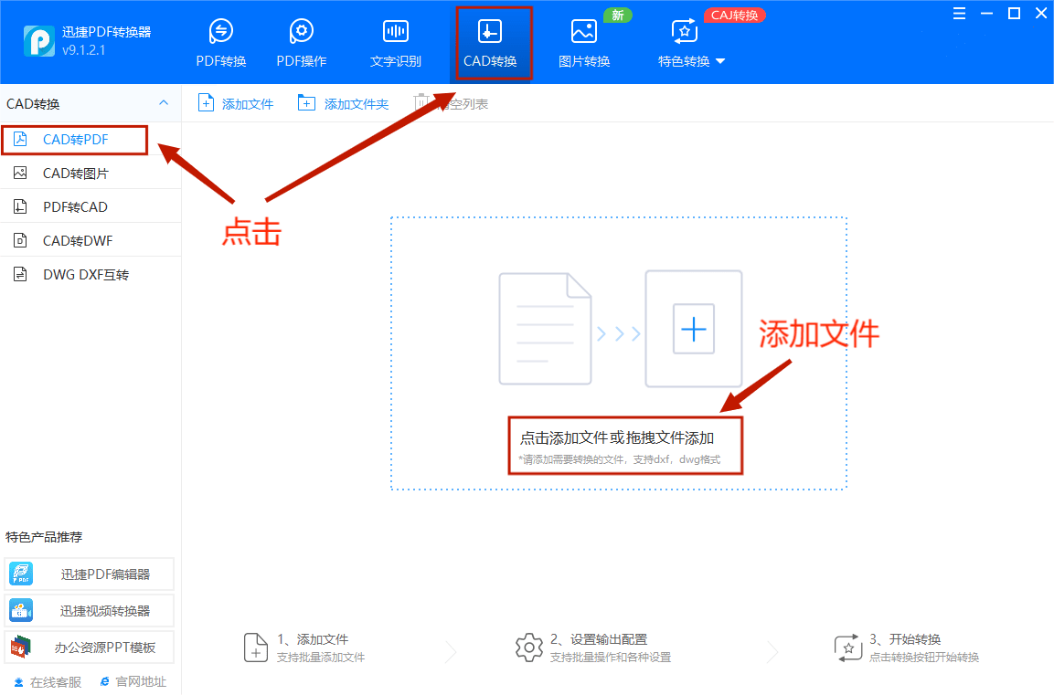
Task: Click the step 1 添加文件 icon
Action: (255, 648)
